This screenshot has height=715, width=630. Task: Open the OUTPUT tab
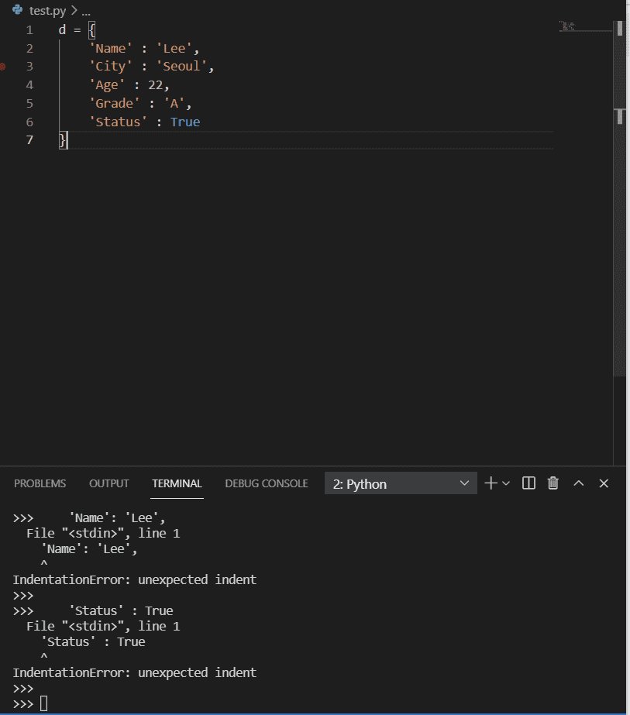coord(109,483)
